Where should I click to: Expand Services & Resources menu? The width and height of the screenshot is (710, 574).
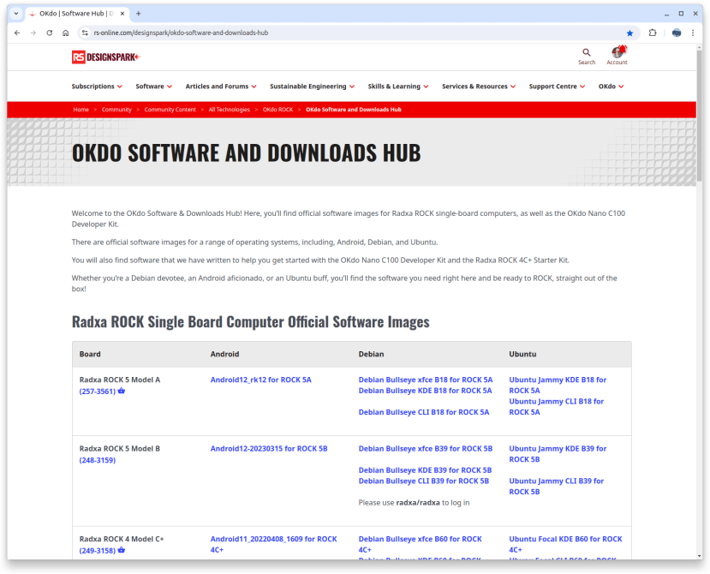tap(479, 86)
